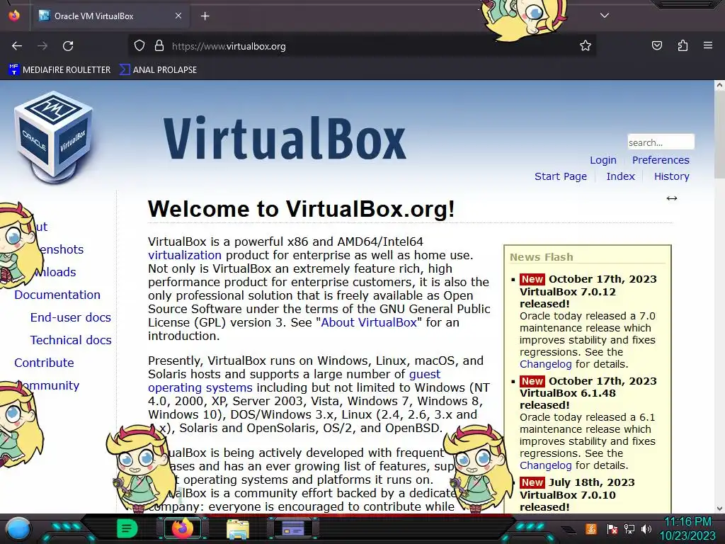Open the Preferences link
Viewport: 725px width, 544px height.
(661, 160)
